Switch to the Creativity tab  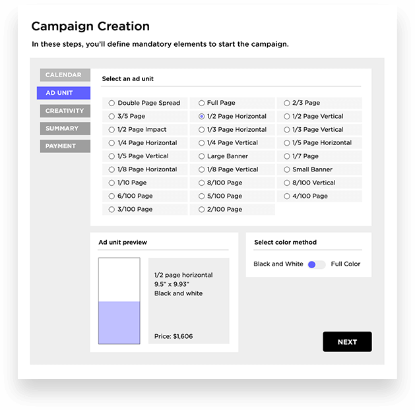[x=65, y=111]
